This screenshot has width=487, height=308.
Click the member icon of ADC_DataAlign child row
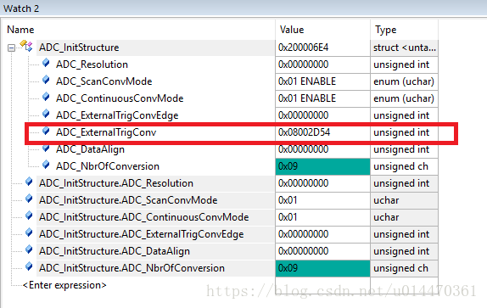click(x=46, y=148)
